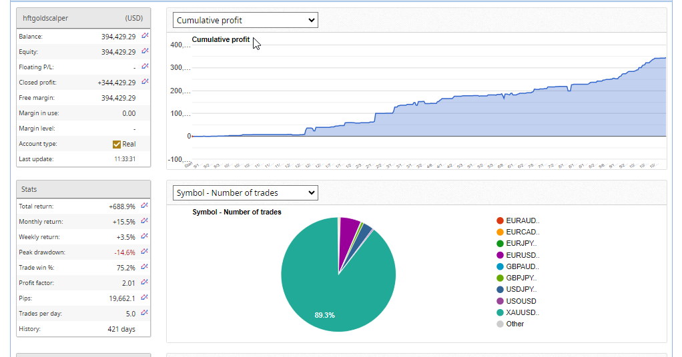
Task: Expand the Symbol - Number of trades dropdown
Action: point(245,193)
